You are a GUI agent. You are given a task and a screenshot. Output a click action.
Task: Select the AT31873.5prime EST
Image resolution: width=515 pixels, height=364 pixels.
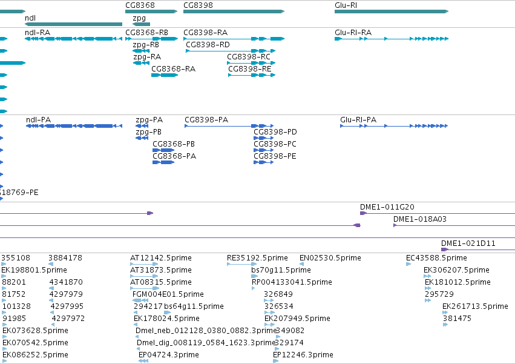click(x=144, y=276)
